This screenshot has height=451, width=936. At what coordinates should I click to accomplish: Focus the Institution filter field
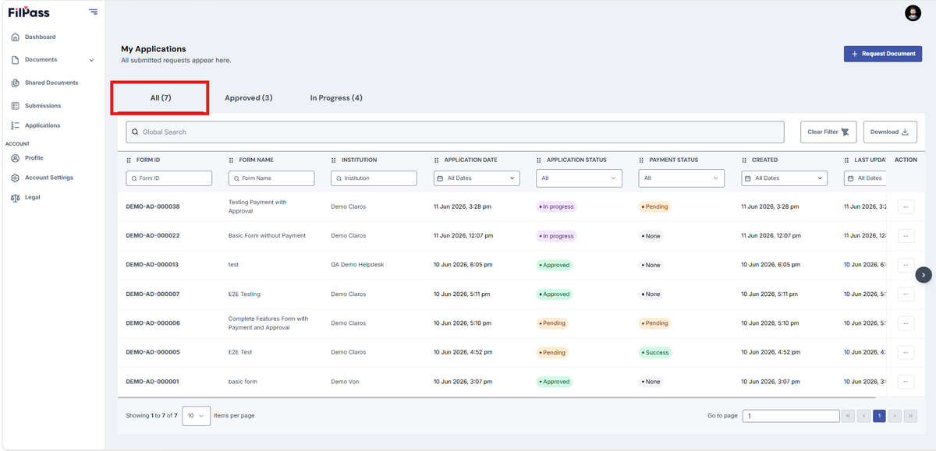pyautogui.click(x=374, y=178)
